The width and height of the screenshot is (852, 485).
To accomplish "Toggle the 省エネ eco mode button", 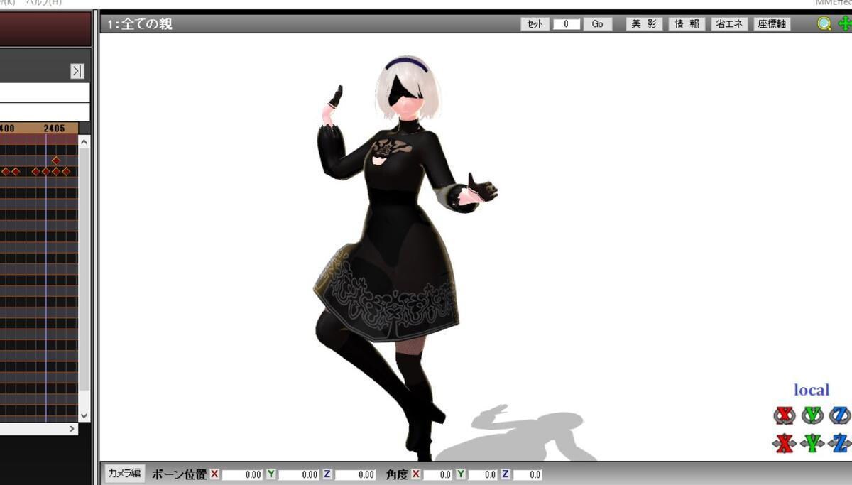I will pos(729,24).
